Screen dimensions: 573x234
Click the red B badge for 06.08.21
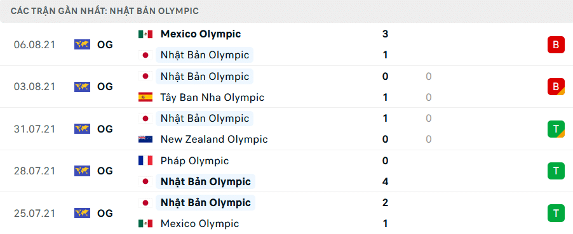[x=556, y=45]
